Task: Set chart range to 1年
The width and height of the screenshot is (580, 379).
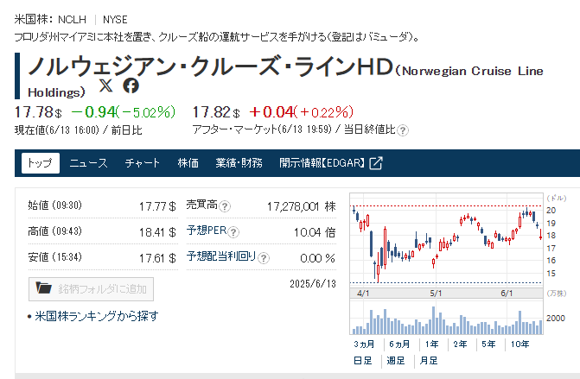Action: click(431, 344)
